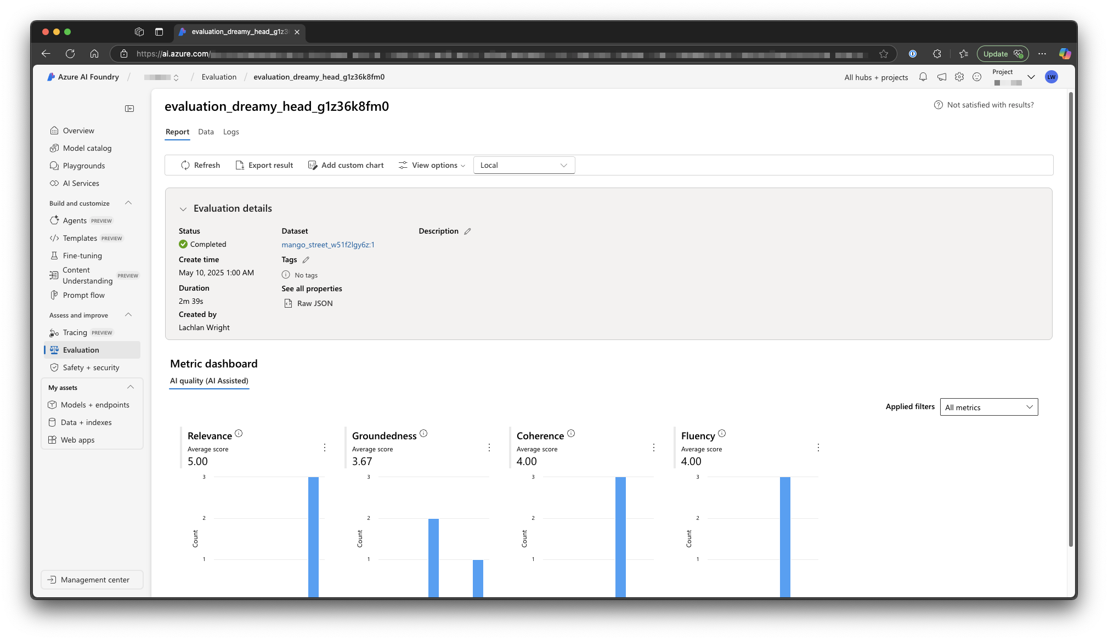This screenshot has width=1108, height=640.
Task: Click the Relevance info icon
Action: pos(239,433)
